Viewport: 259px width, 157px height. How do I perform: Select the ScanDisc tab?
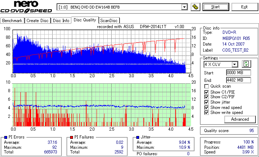109,21
